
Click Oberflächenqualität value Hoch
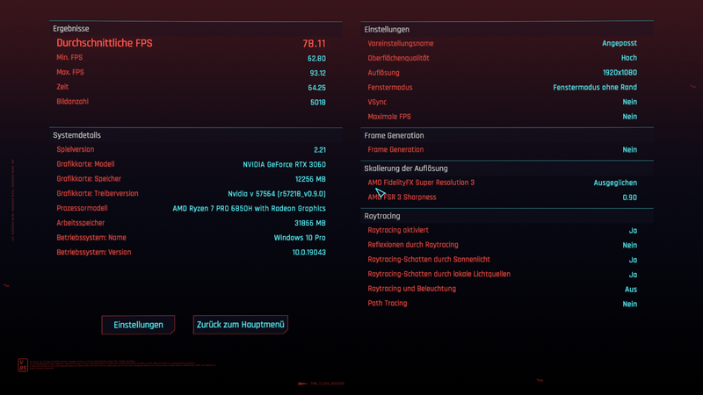click(629, 58)
